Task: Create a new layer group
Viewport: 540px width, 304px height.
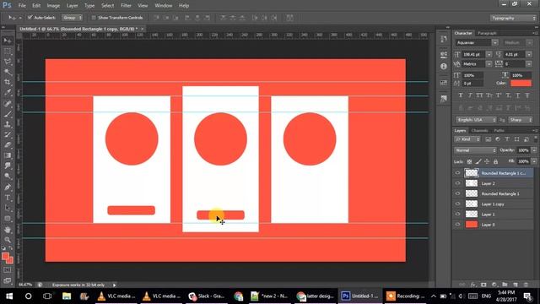Action: (505, 285)
